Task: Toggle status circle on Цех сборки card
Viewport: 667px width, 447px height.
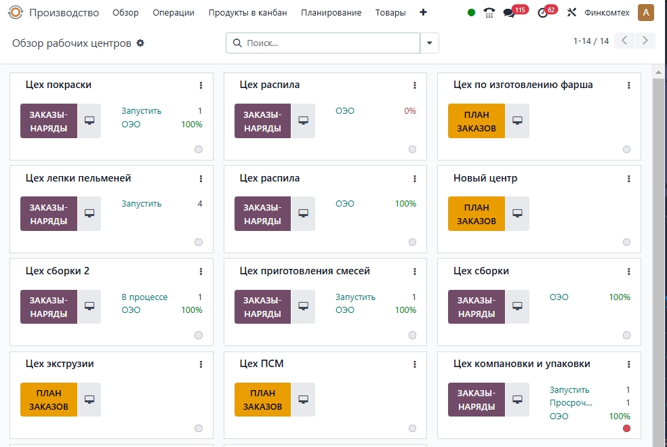Action: click(626, 335)
